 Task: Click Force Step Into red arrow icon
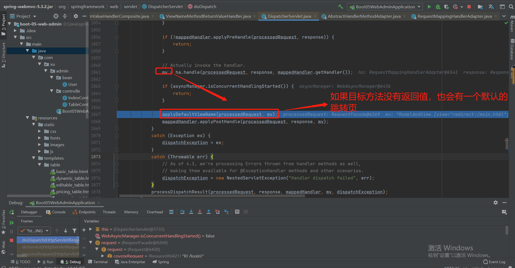[x=200, y=212]
